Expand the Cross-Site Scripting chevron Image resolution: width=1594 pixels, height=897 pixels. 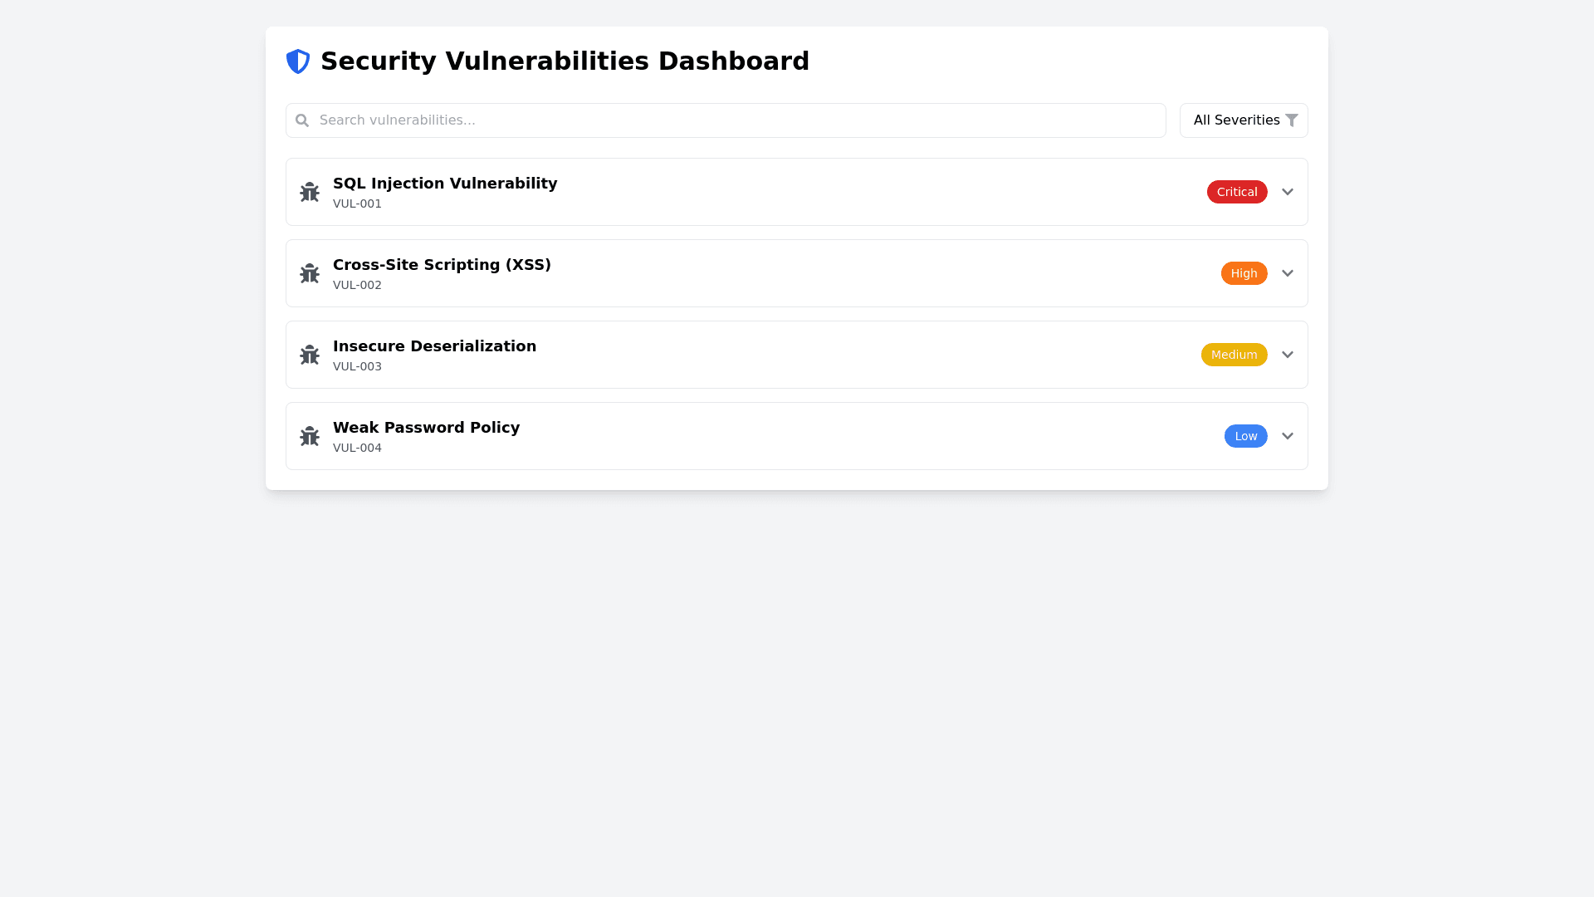tap(1288, 273)
